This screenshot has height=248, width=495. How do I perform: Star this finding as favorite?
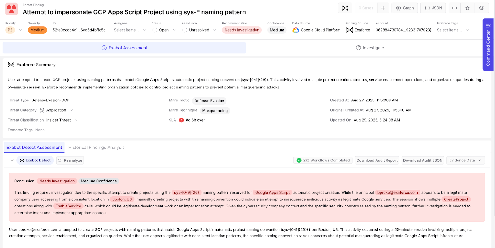point(467,8)
